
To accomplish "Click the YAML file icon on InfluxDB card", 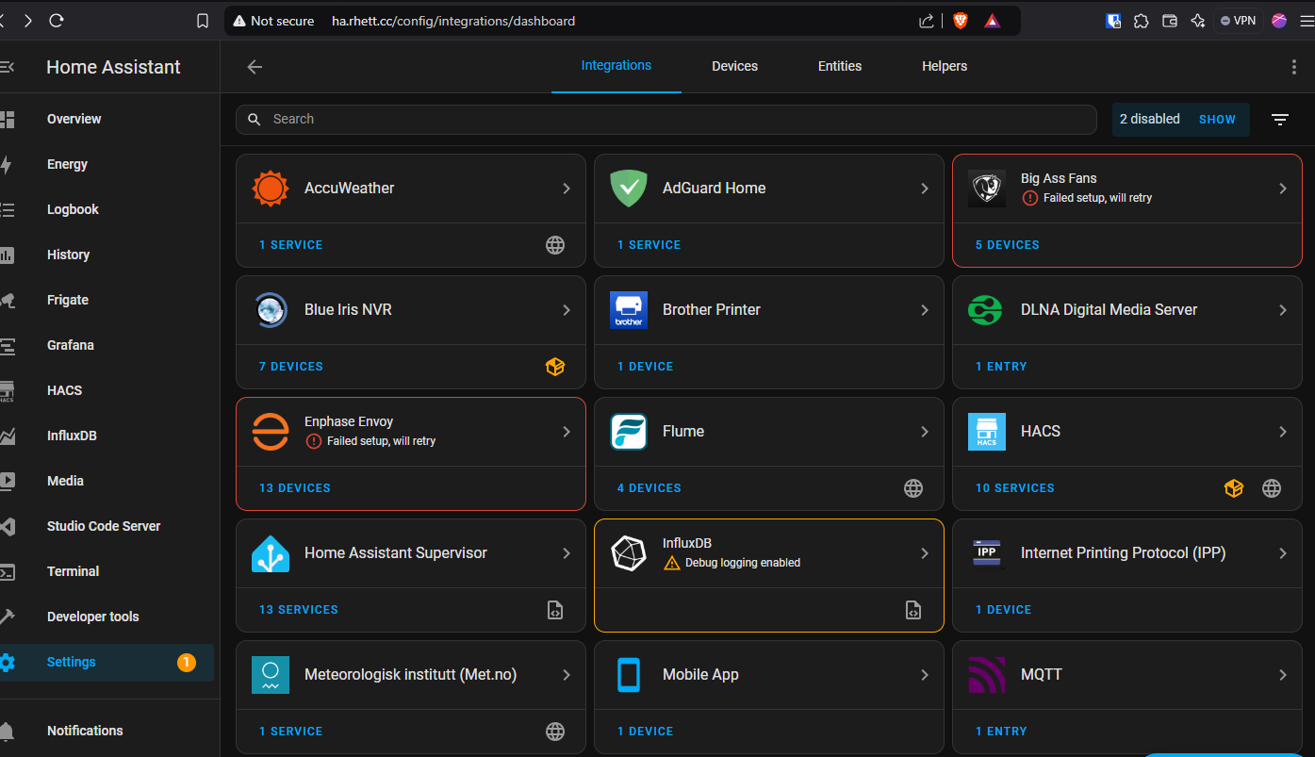I will (x=913, y=610).
